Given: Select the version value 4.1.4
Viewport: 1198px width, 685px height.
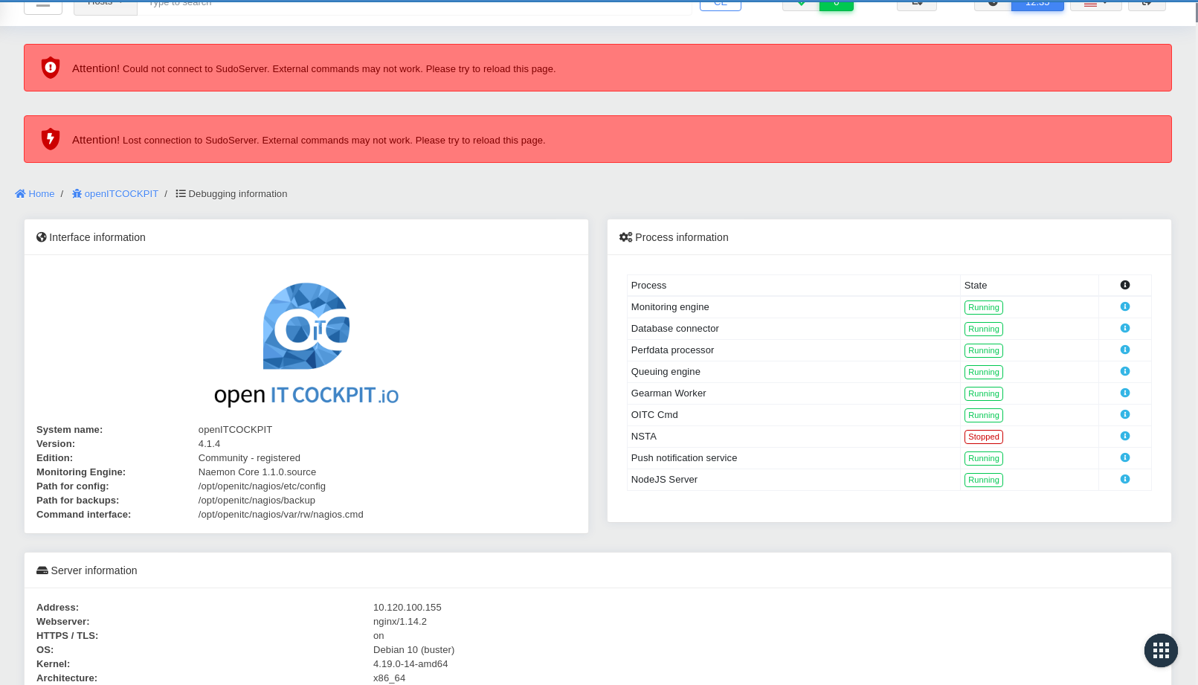Looking at the screenshot, I should [x=209, y=444].
